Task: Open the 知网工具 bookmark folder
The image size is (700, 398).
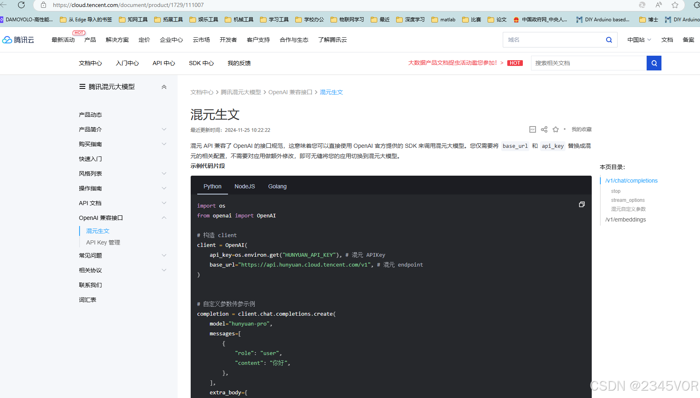Action: coord(133,20)
